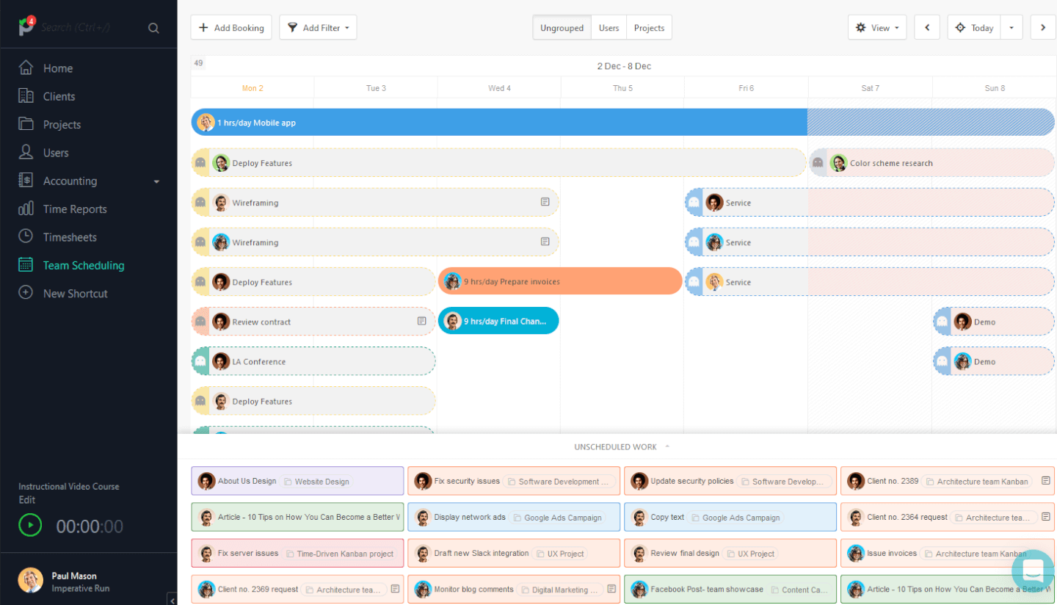Image resolution: width=1057 pixels, height=605 pixels.
Task: Open Fix security issues card
Action: [x=514, y=481]
